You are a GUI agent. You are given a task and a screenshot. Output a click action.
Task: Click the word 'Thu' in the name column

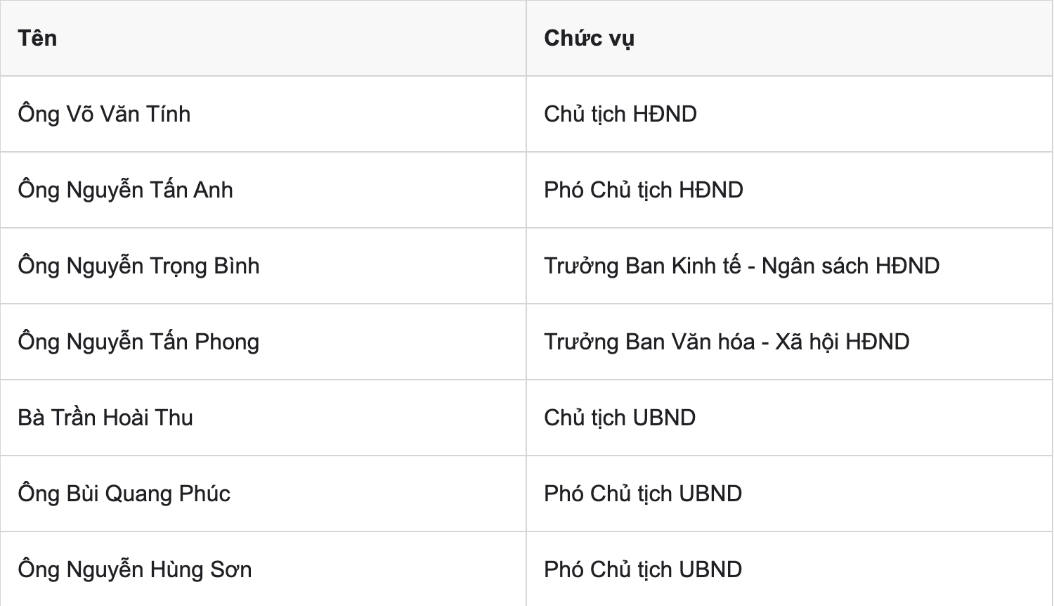[174, 418]
